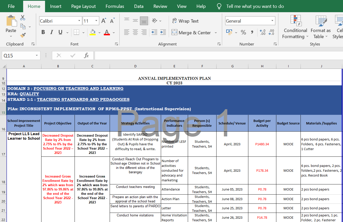Open the Merge & Center dropdown arrow
This screenshot has height=222, width=343.
(216, 33)
